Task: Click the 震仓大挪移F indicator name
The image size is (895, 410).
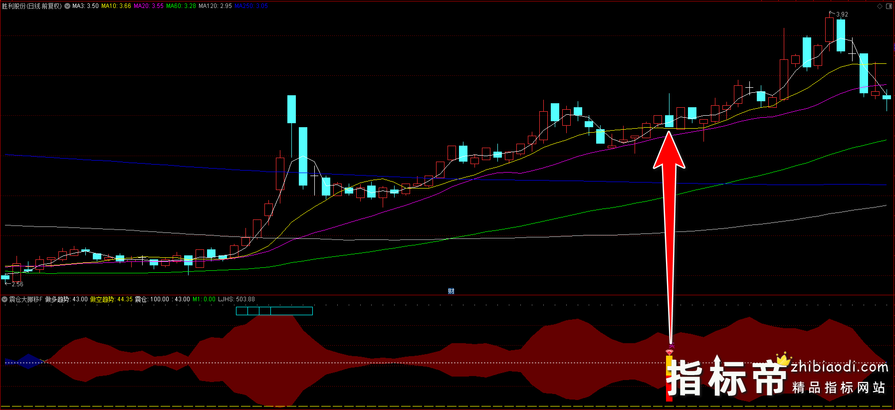Action: click(26, 299)
